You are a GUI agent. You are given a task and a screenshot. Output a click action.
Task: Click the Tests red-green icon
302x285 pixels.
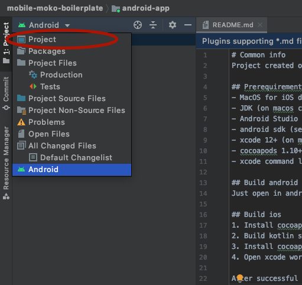[x=33, y=86]
